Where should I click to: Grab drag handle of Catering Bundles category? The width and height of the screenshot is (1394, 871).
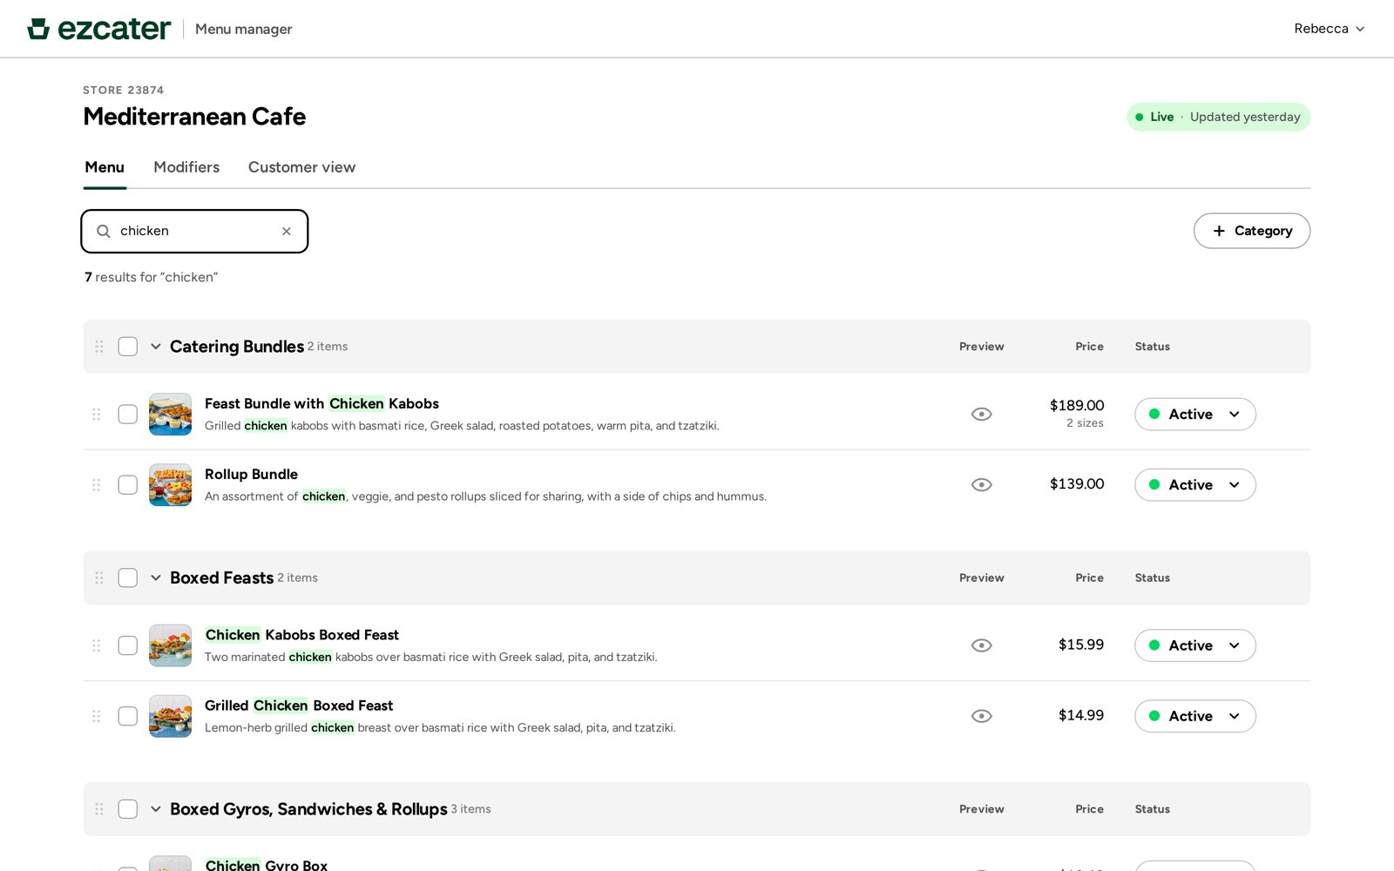point(99,347)
